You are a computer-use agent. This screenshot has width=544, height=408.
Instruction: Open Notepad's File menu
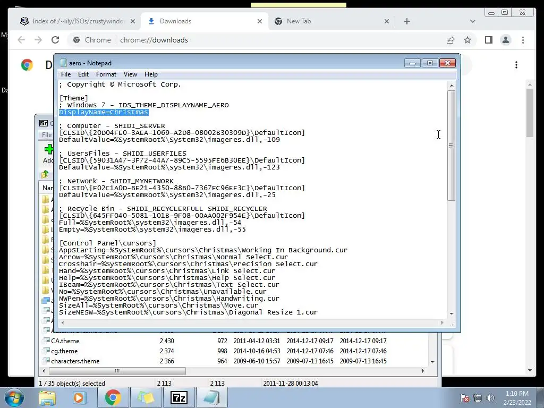[65, 74]
